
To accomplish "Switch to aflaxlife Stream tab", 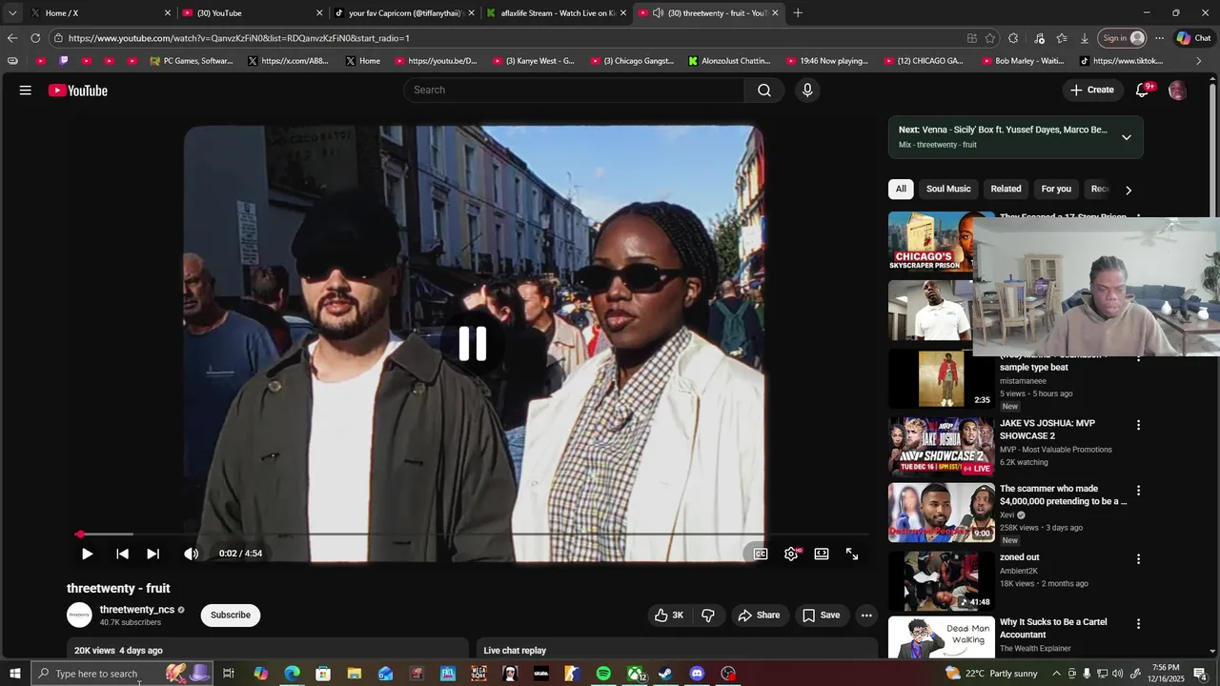I will click(557, 13).
